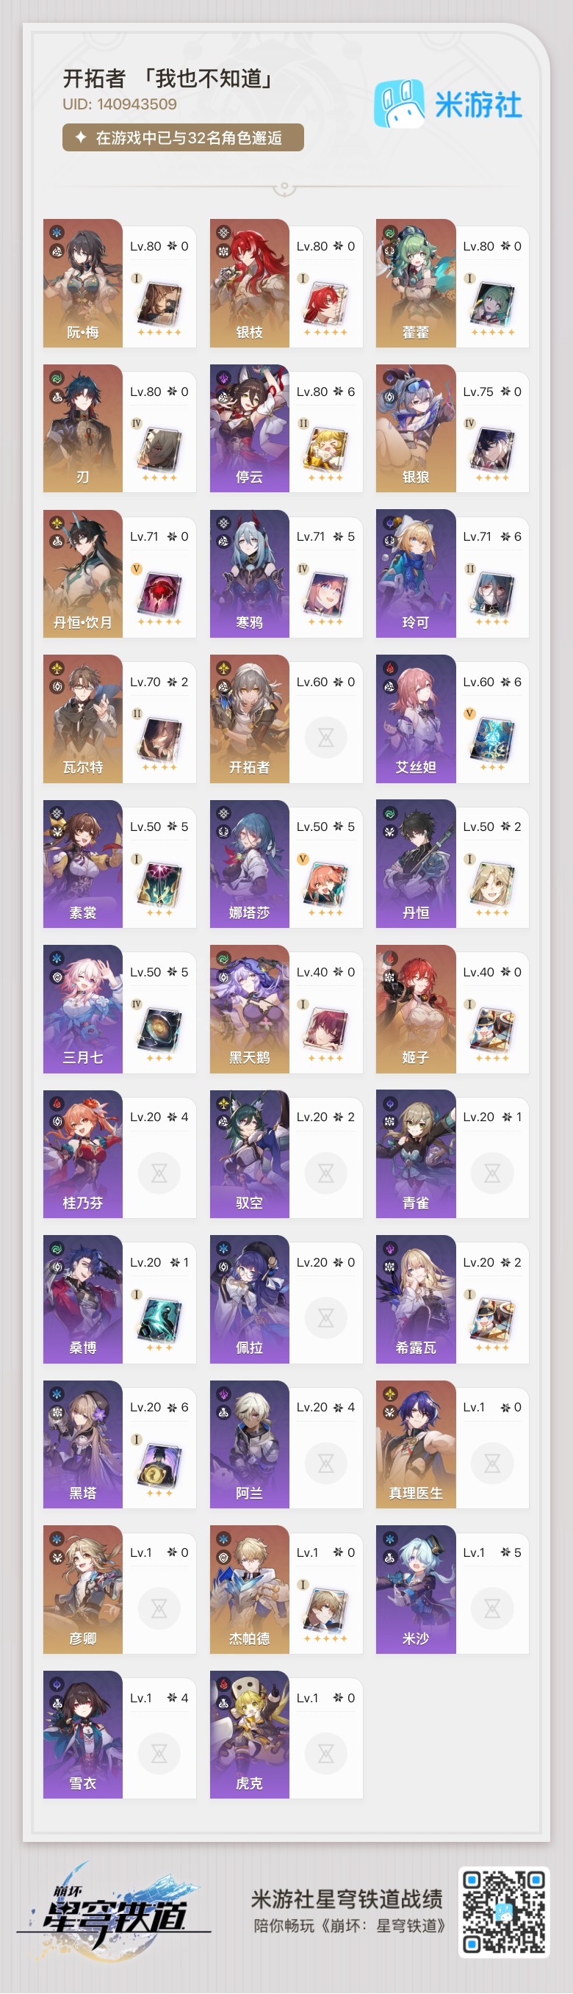Click the 32名角色邂逅 banner button
The image size is (573, 1994).
[x=183, y=138]
